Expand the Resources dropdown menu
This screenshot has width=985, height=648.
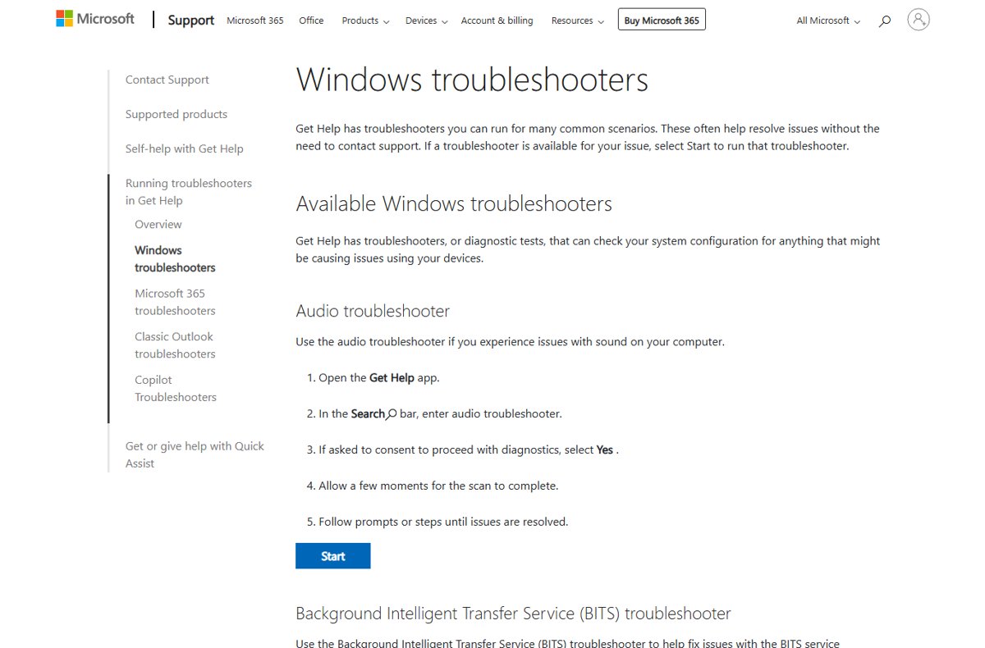578,21
